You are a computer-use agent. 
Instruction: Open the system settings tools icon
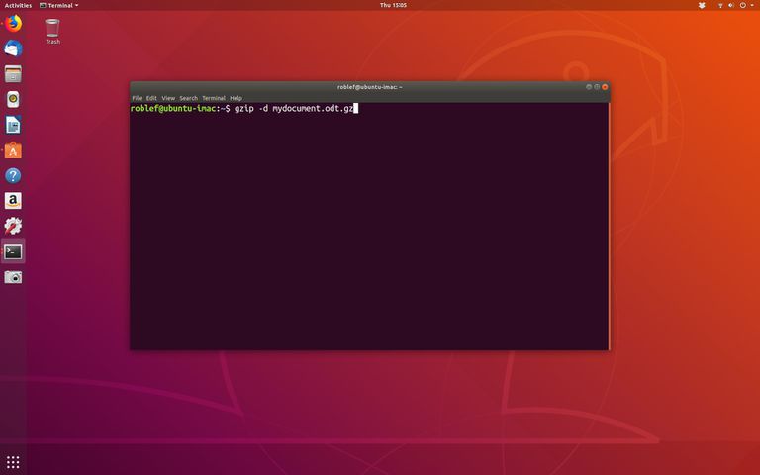click(13, 226)
